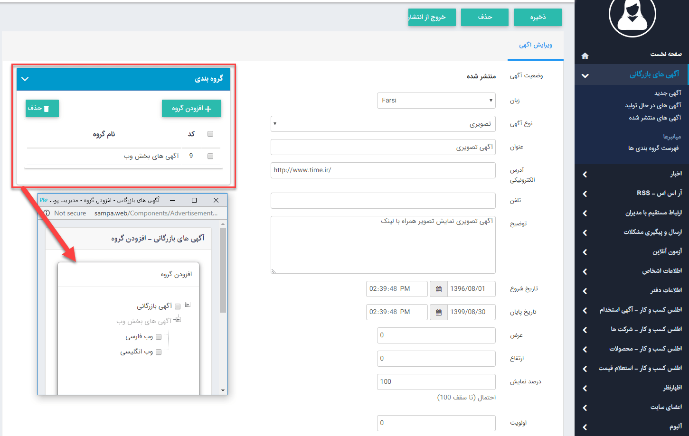Check the آگهی های بخش وب row checkbox
The height and width of the screenshot is (436, 689).
pos(210,156)
